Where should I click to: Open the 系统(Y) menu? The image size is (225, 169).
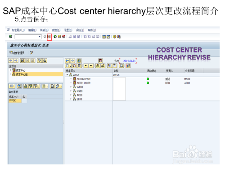[80, 30]
